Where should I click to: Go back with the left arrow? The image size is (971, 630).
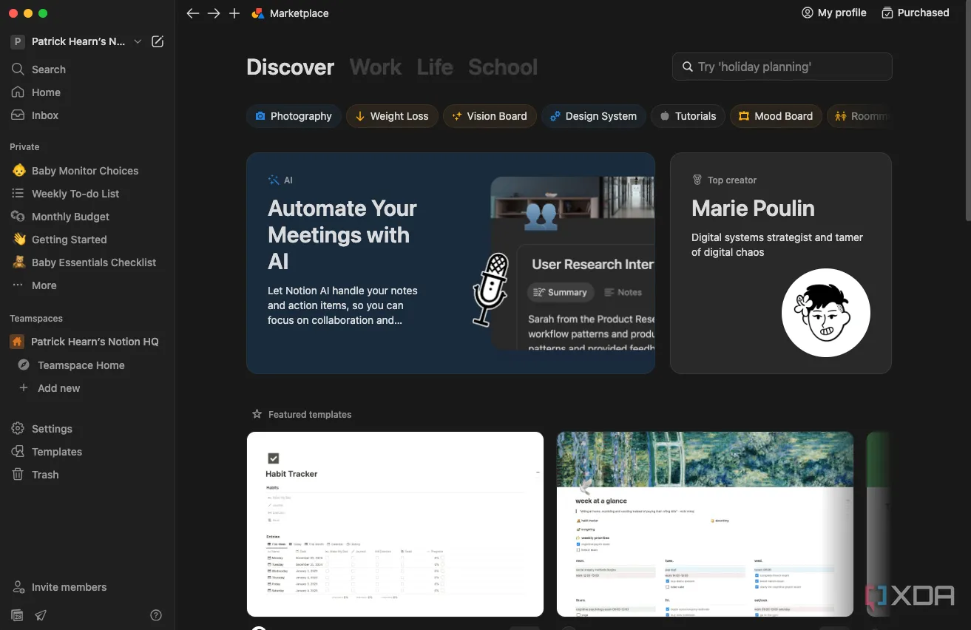(x=193, y=13)
